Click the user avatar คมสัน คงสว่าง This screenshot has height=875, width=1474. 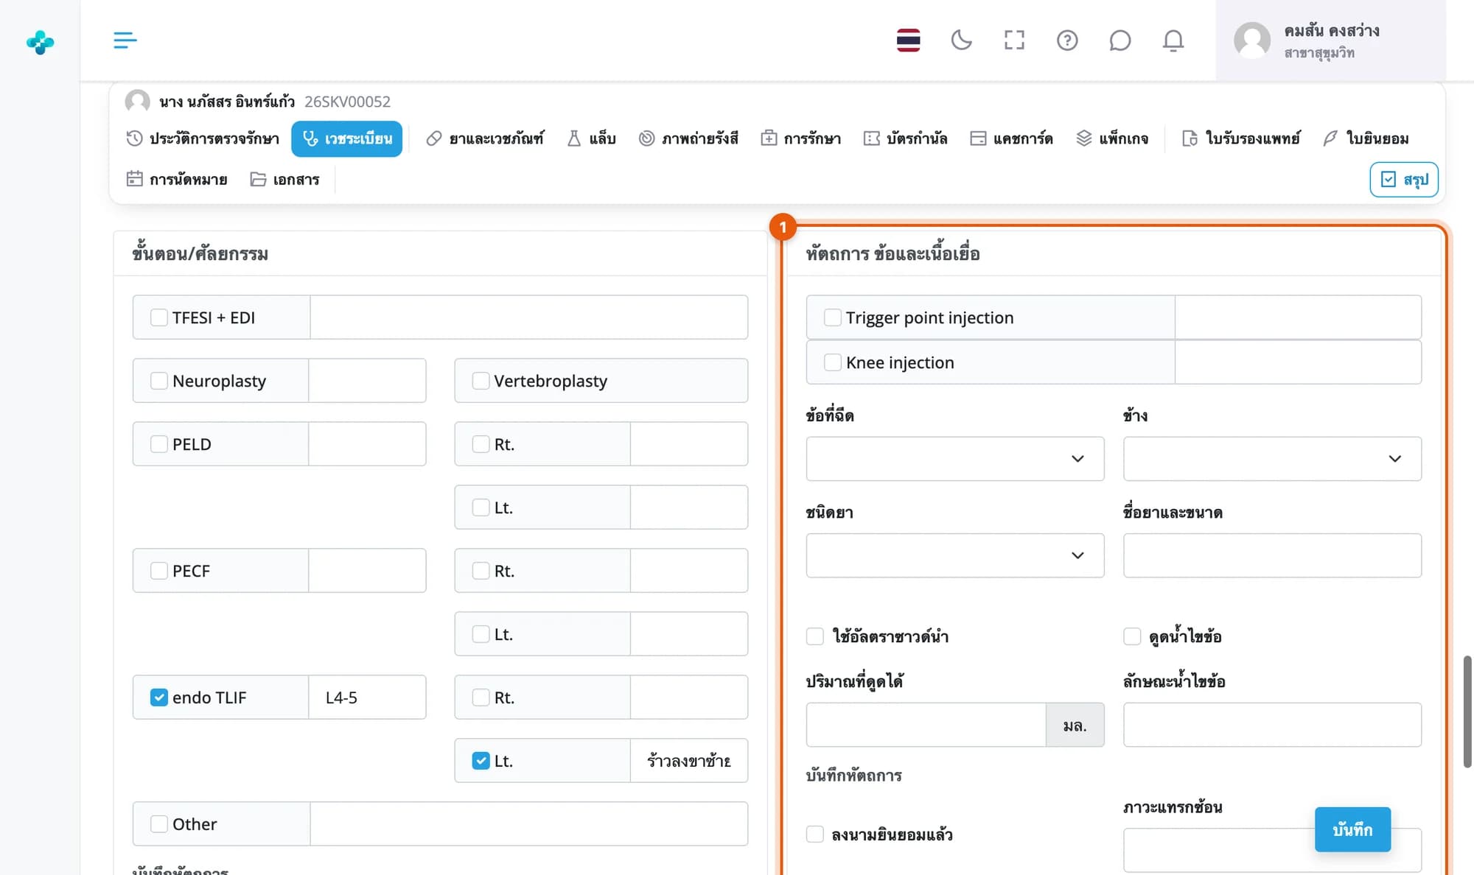point(1252,41)
